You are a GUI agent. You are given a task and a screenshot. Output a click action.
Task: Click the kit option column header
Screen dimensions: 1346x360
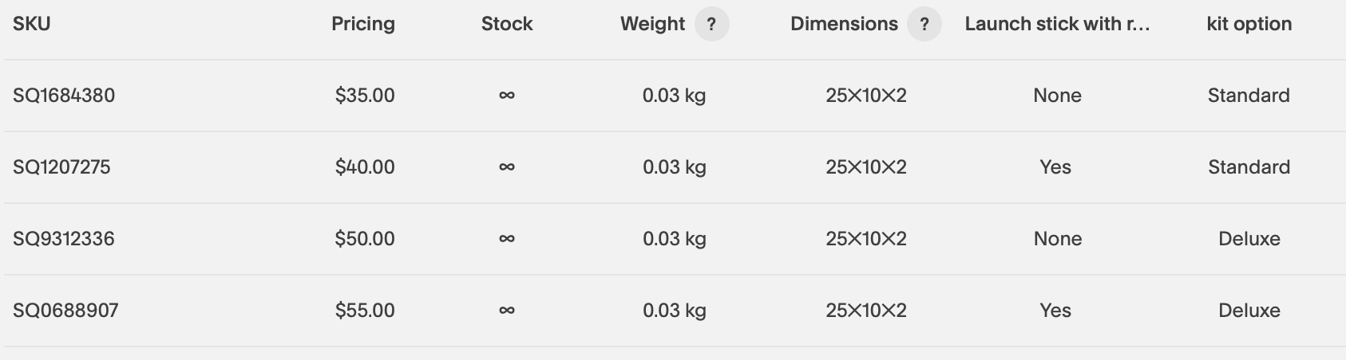point(1249,24)
